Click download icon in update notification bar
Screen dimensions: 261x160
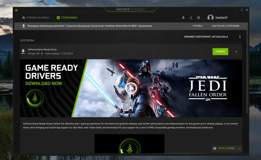[x=23, y=26]
